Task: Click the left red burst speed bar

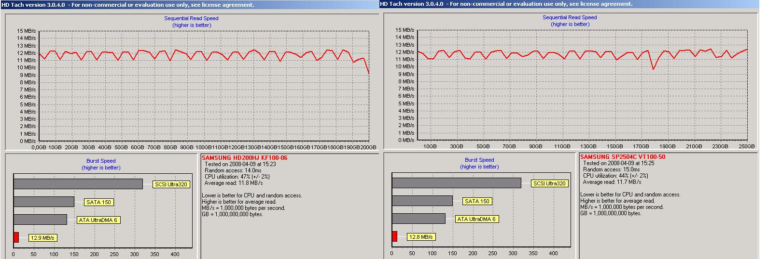Action: [16, 237]
